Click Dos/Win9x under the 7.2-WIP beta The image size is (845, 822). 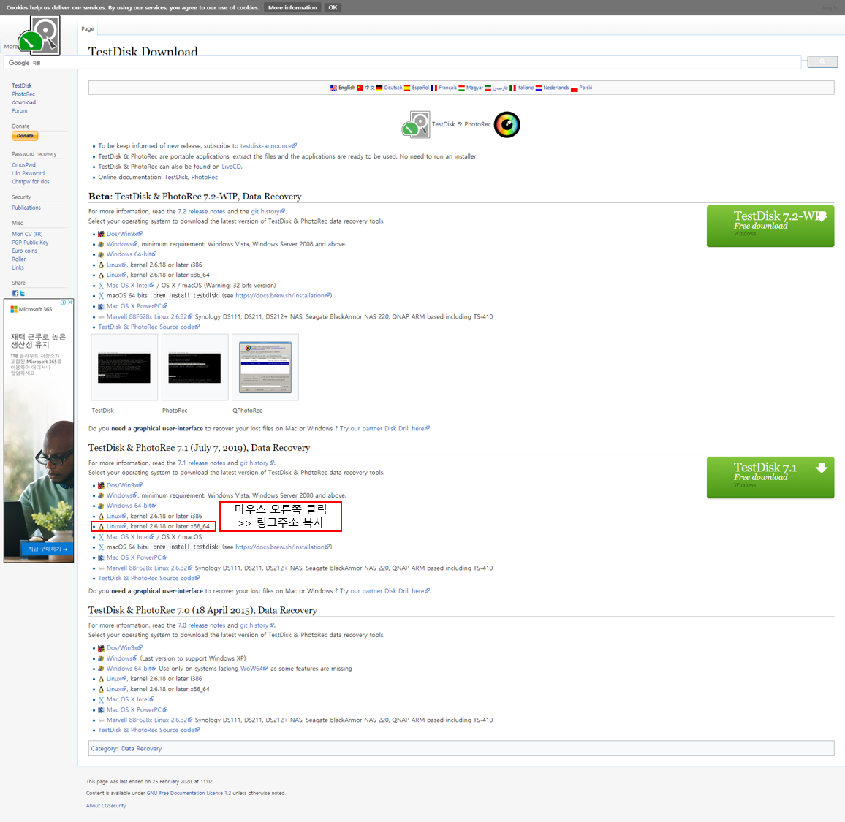[124, 235]
